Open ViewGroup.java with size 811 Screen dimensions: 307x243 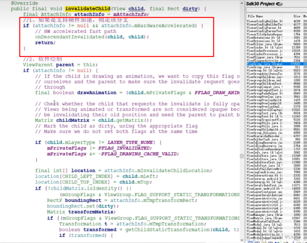[x=277, y=67]
